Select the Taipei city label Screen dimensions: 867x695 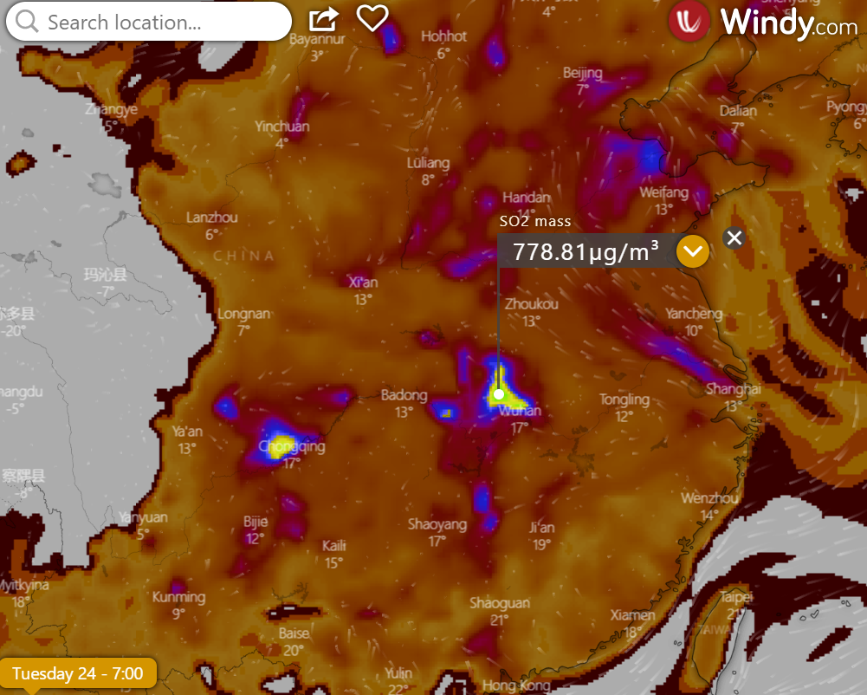(737, 597)
